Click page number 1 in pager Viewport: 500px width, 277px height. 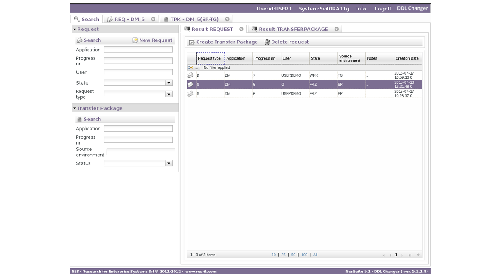tap(396, 255)
